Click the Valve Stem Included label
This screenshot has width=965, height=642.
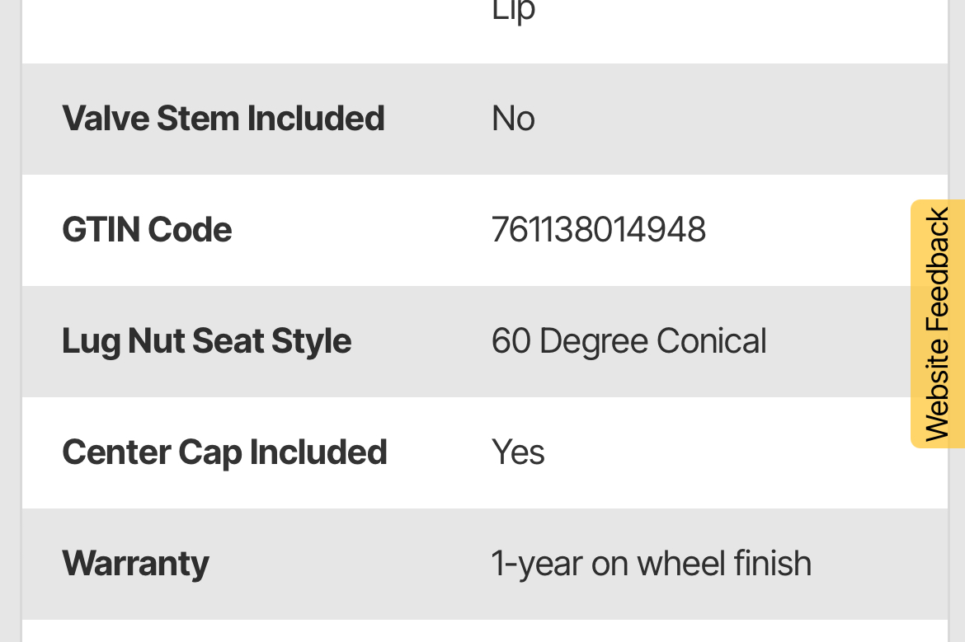pyautogui.click(x=223, y=119)
